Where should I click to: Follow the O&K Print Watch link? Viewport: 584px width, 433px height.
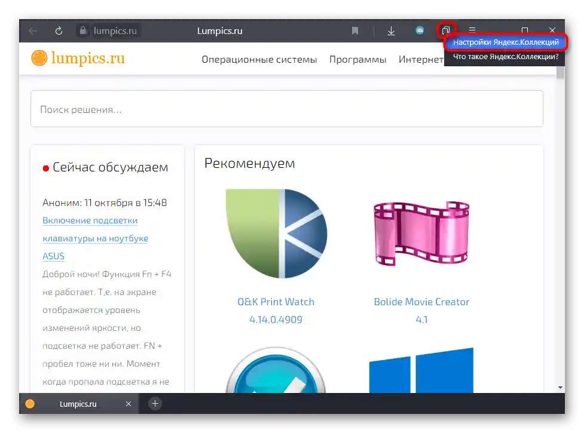(276, 302)
